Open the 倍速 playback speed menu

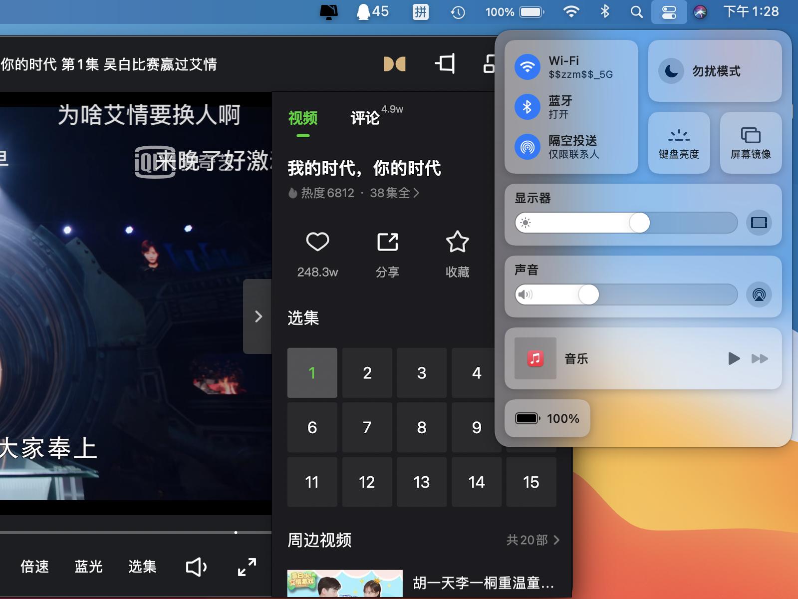coord(35,567)
